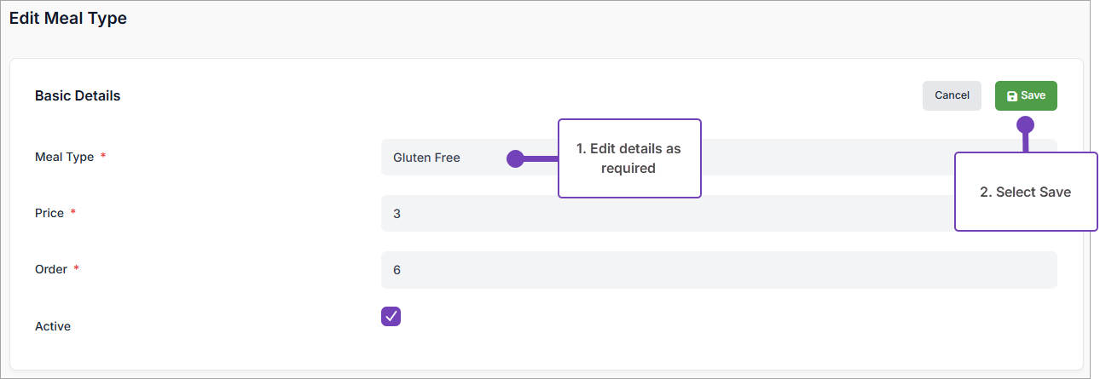The width and height of the screenshot is (1100, 379).
Task: Click the '2. Select Save' callout box
Action: (x=1025, y=192)
